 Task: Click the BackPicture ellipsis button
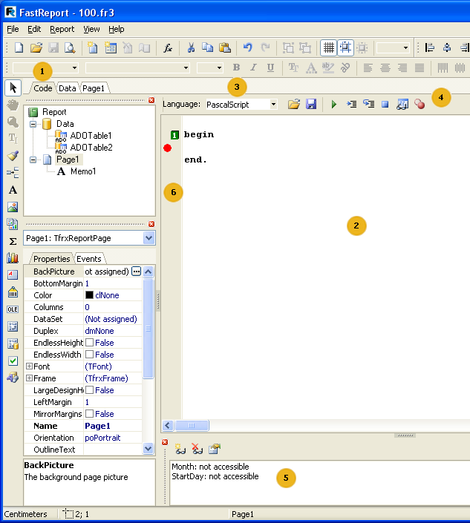coord(136,272)
